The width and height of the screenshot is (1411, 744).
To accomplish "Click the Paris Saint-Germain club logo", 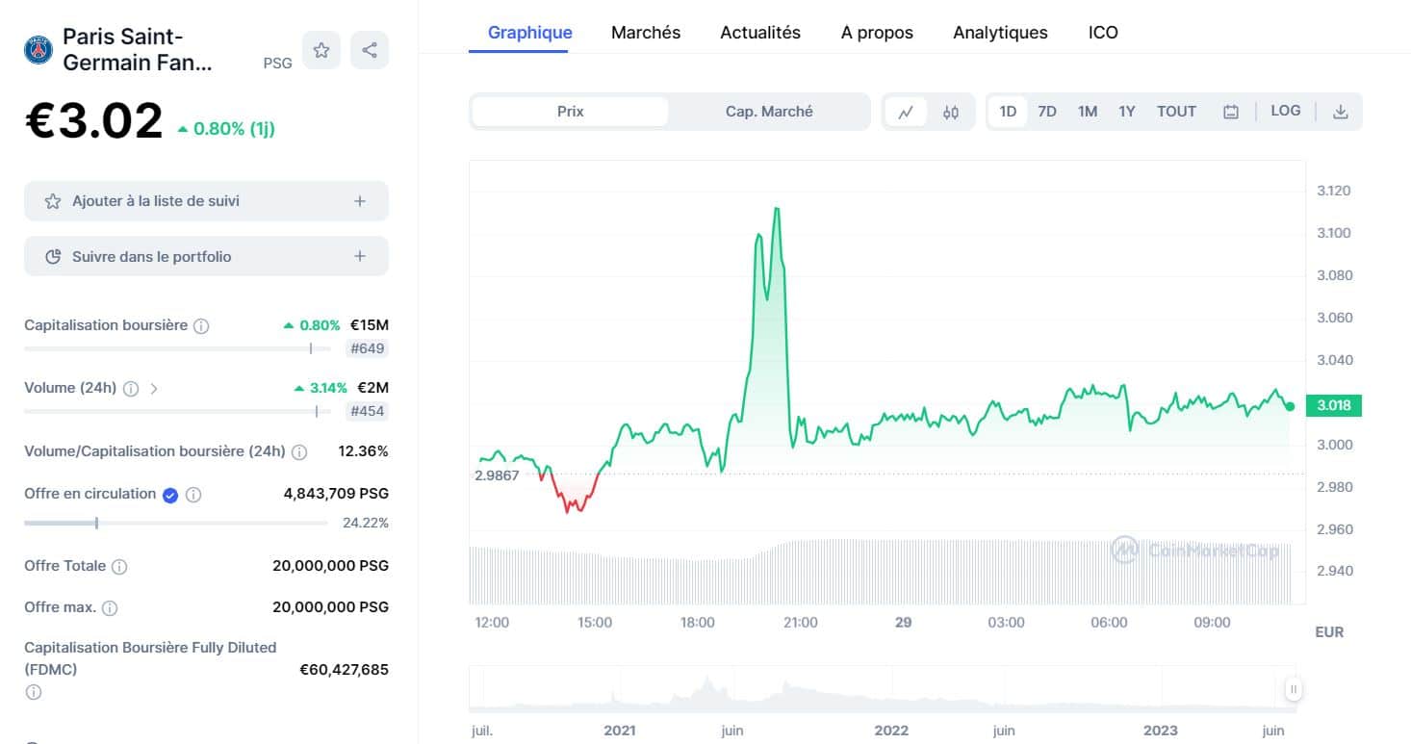I will coord(38,49).
